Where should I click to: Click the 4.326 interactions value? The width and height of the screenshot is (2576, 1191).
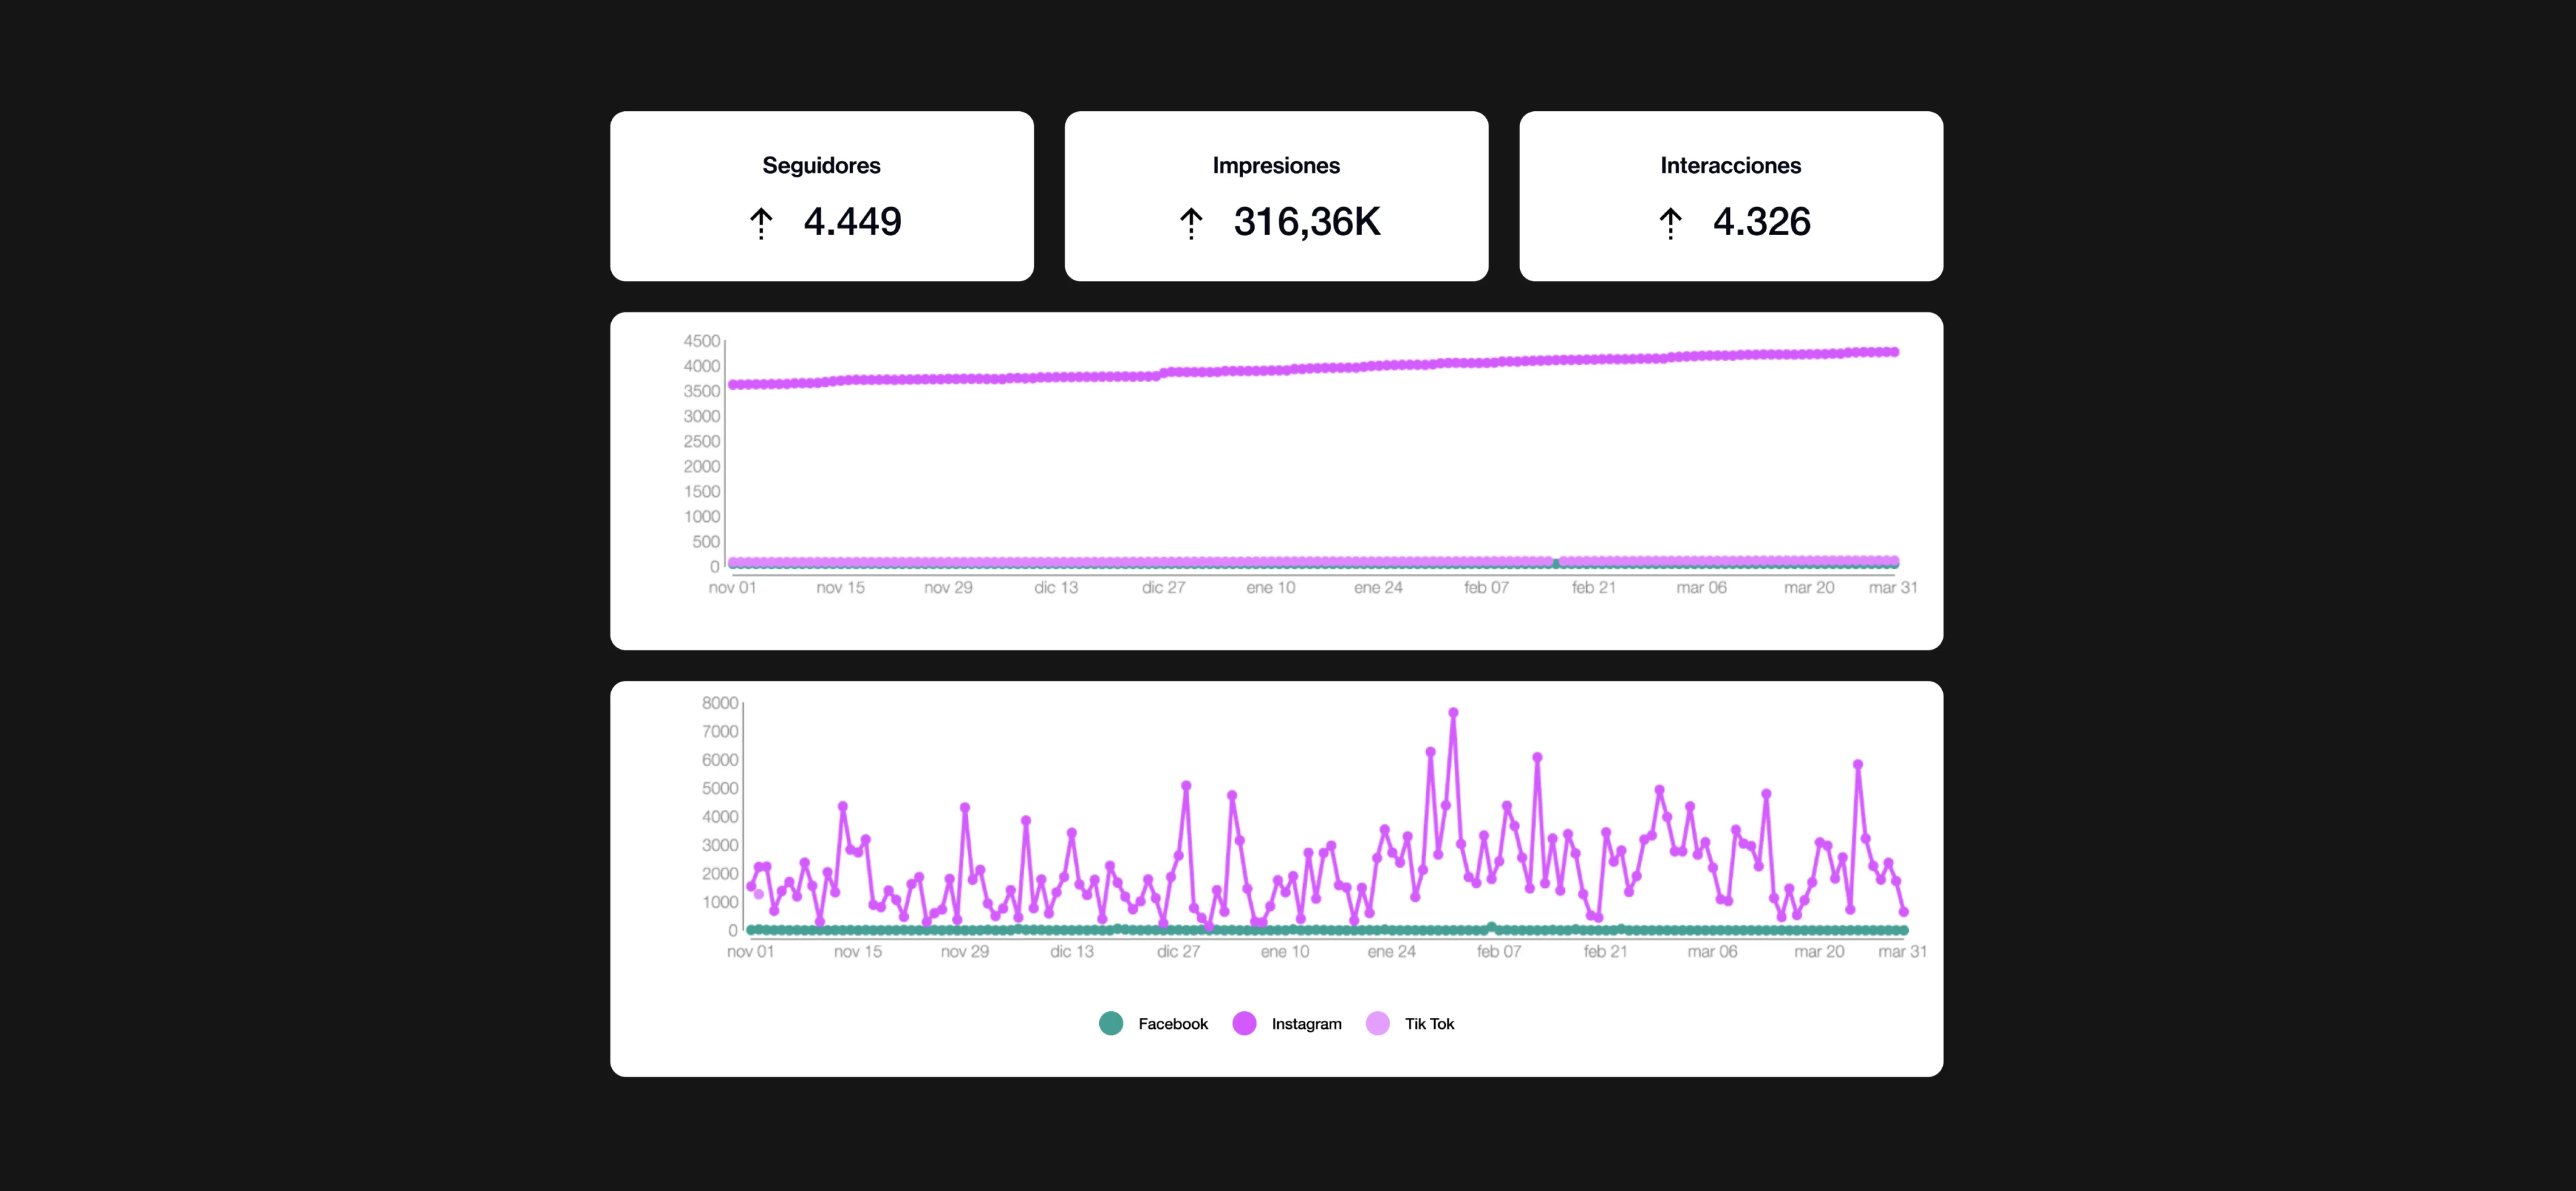[1761, 222]
